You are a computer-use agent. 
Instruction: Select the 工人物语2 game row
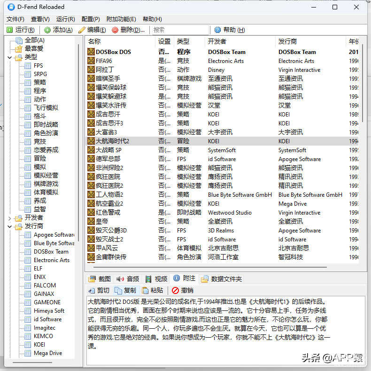coord(222,194)
